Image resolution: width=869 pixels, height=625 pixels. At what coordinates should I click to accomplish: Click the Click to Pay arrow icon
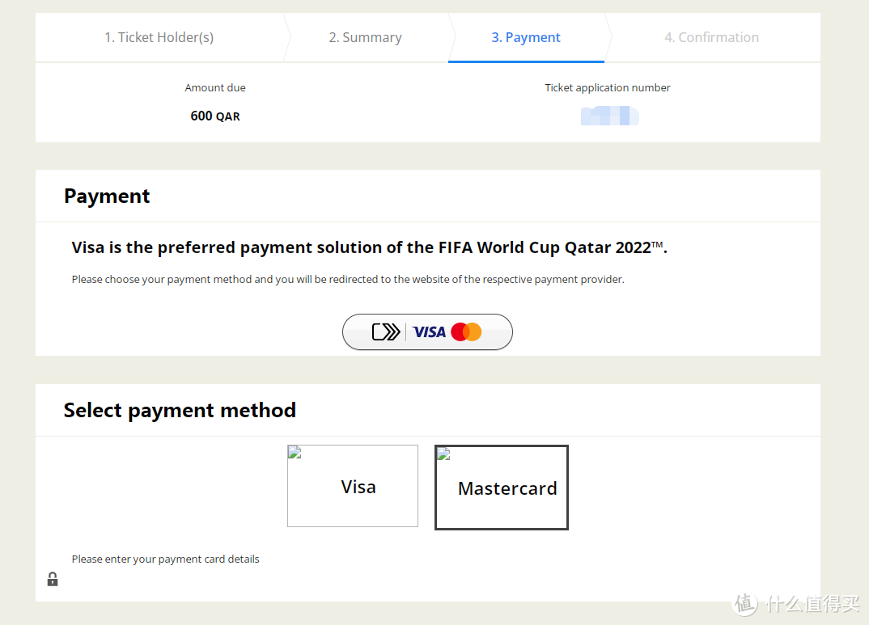point(386,332)
